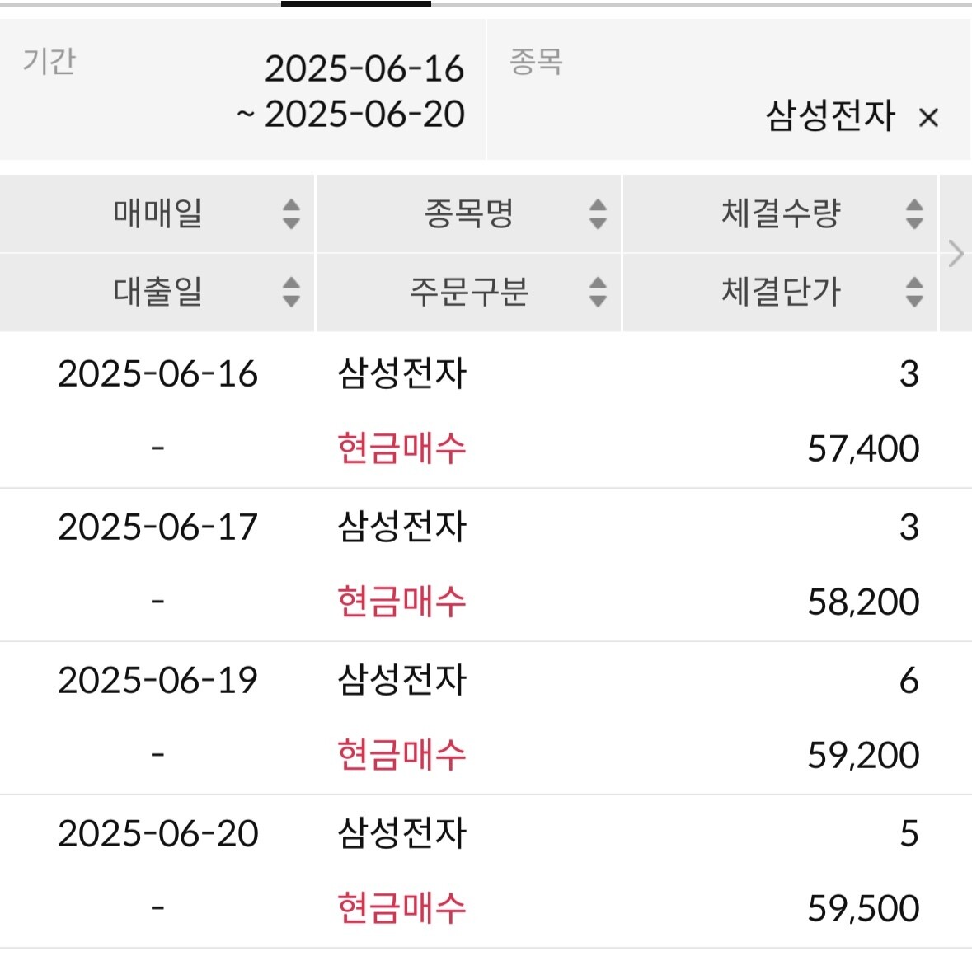Sort by 주문구분 column arrows
The image size is (972, 956).
pyautogui.click(x=598, y=292)
